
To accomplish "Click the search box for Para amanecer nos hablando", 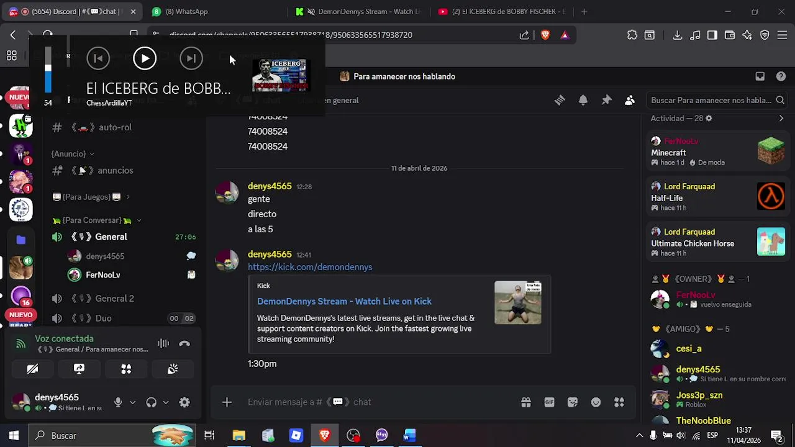I will click(716, 100).
